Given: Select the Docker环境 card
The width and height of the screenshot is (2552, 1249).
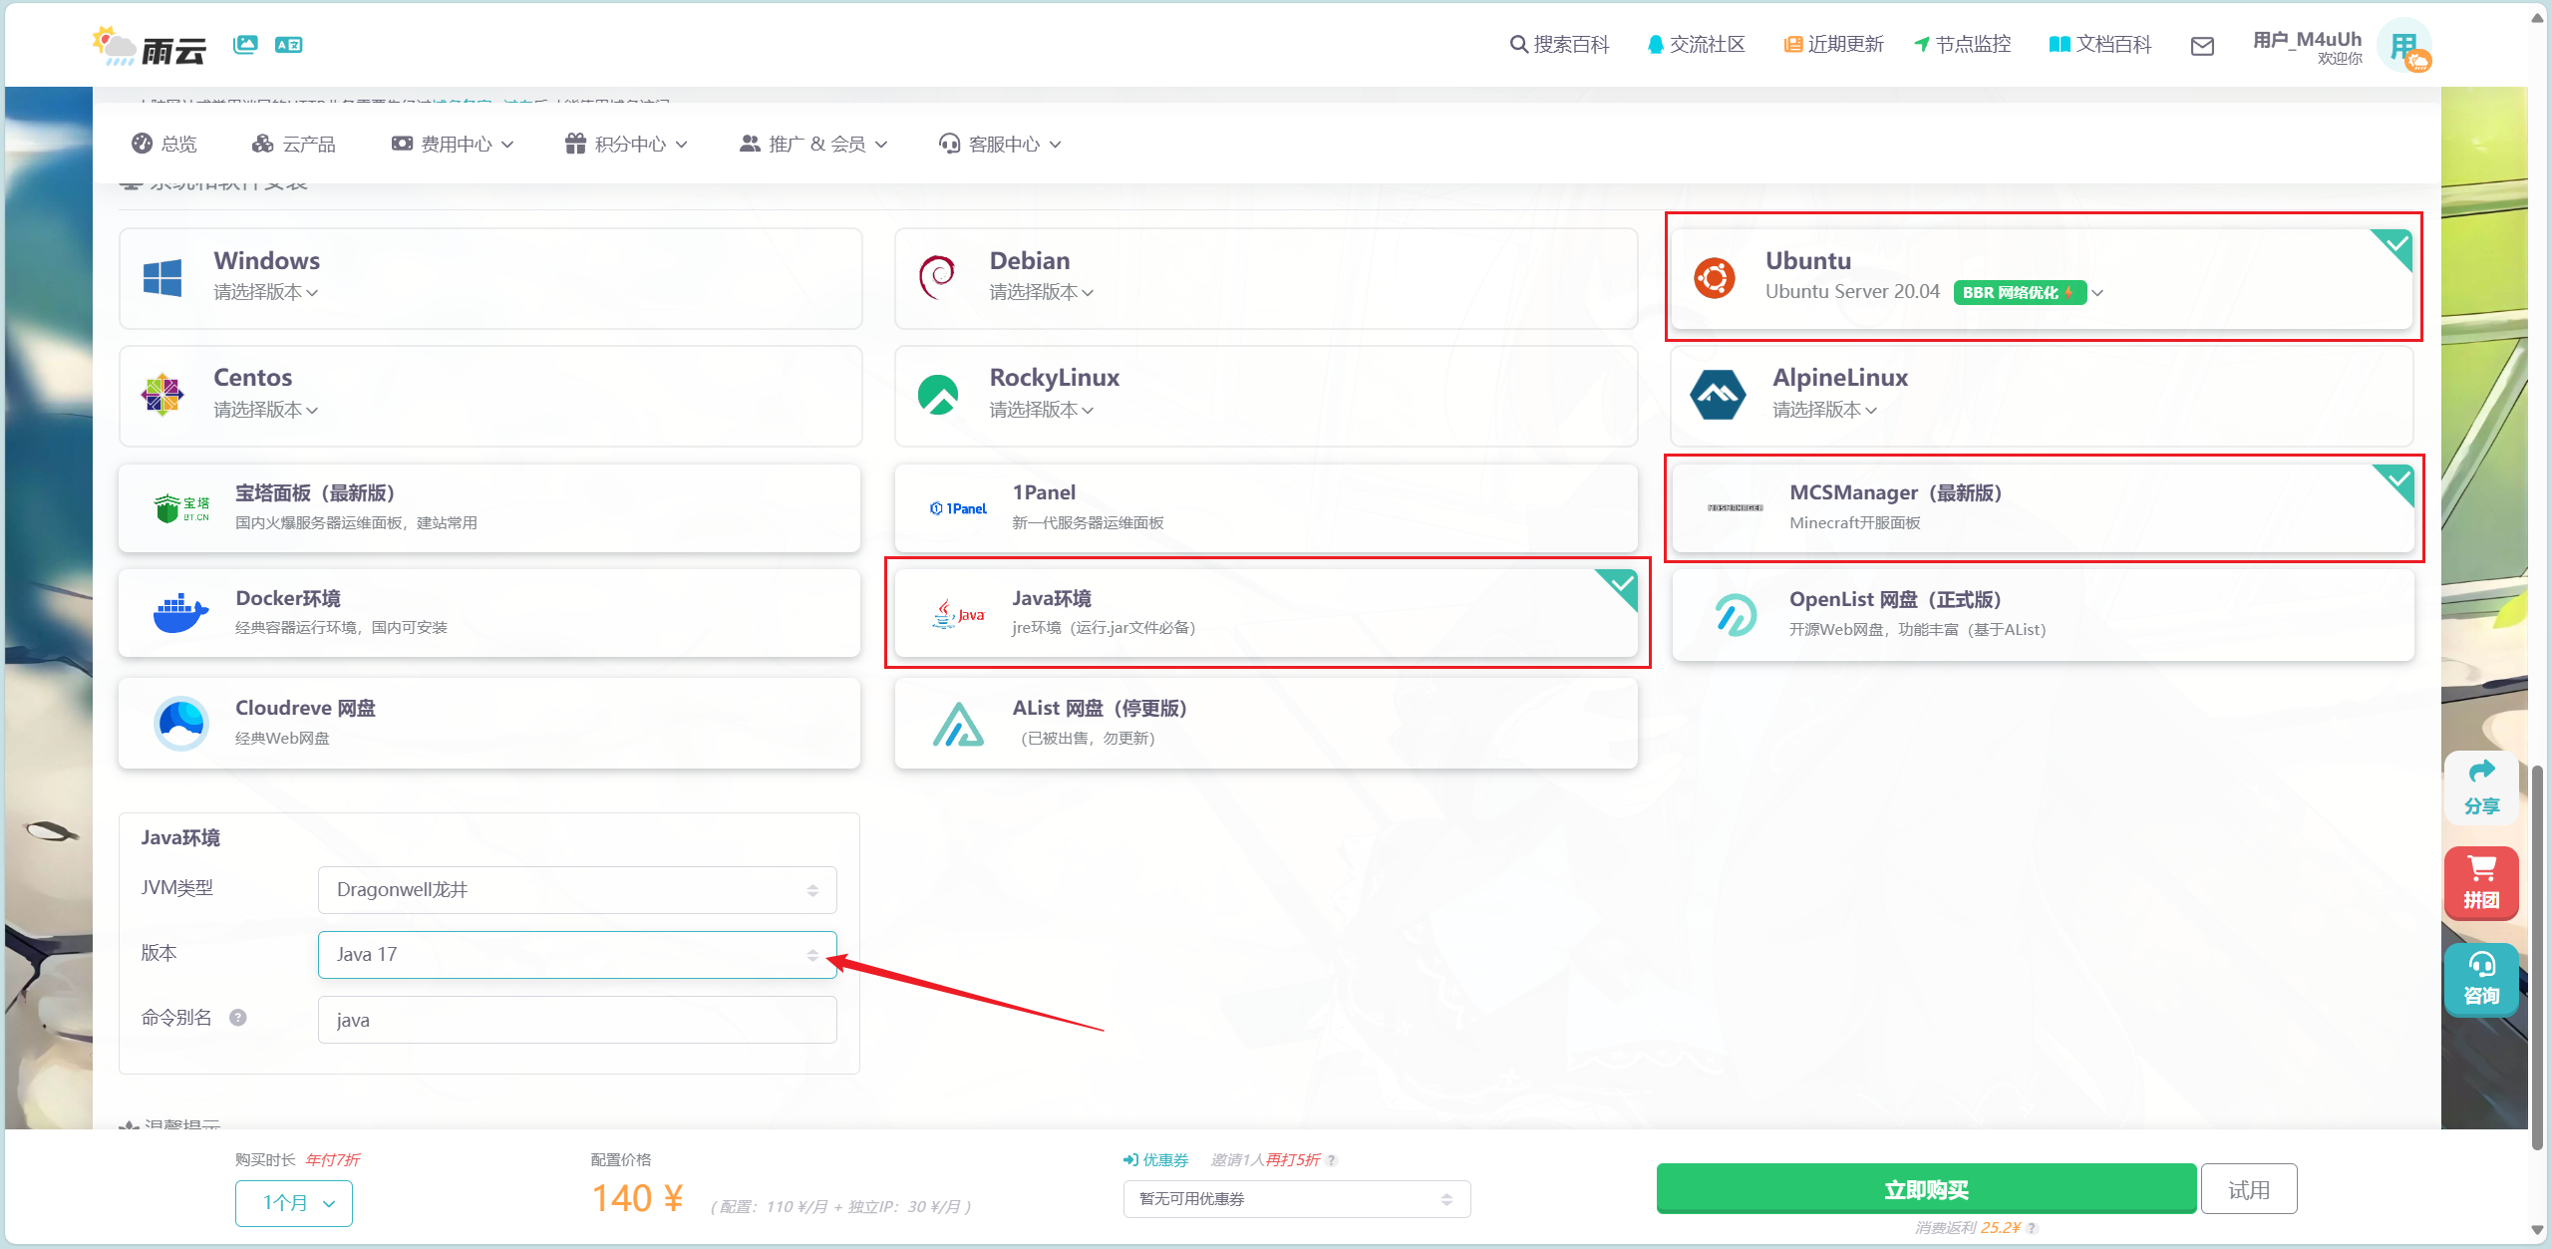Looking at the screenshot, I should click(489, 613).
